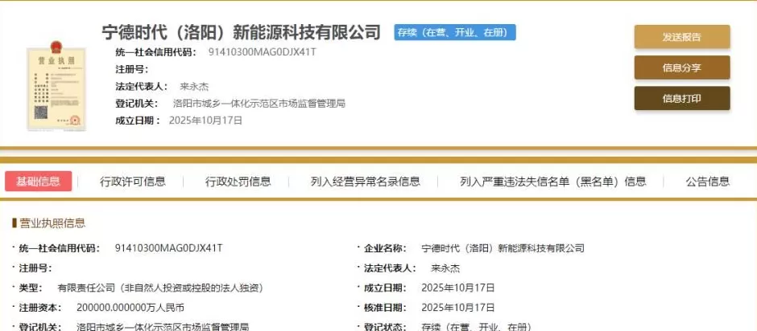Click the company title 宁德时代(洛阳)新能源科技有限公司

pyautogui.click(x=242, y=32)
